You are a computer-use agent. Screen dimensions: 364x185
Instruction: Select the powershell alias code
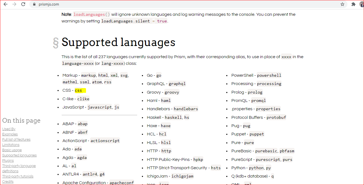(269, 75)
